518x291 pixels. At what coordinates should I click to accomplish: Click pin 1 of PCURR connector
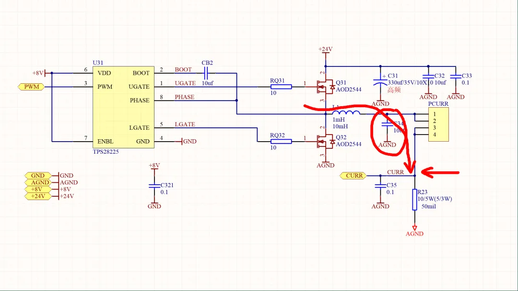pyautogui.click(x=435, y=114)
